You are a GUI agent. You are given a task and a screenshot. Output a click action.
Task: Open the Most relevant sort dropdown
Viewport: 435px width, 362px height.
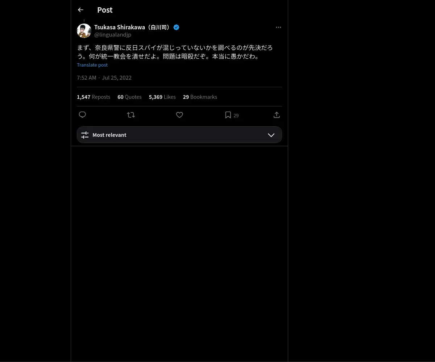[179, 135]
